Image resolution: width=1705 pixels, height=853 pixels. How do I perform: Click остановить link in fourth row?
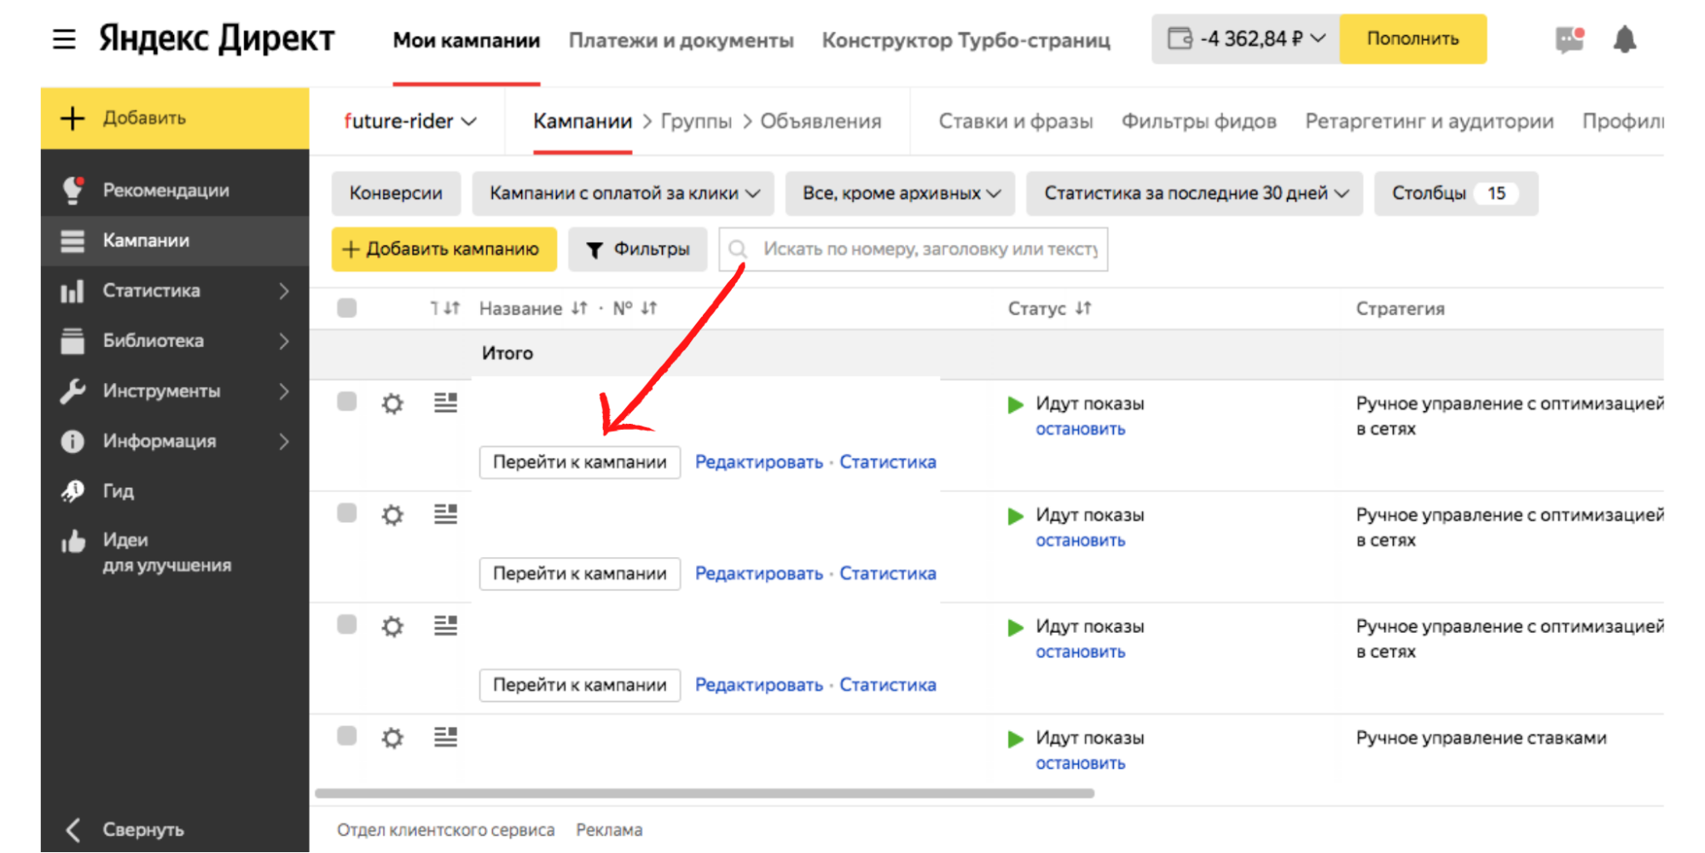point(1081,763)
